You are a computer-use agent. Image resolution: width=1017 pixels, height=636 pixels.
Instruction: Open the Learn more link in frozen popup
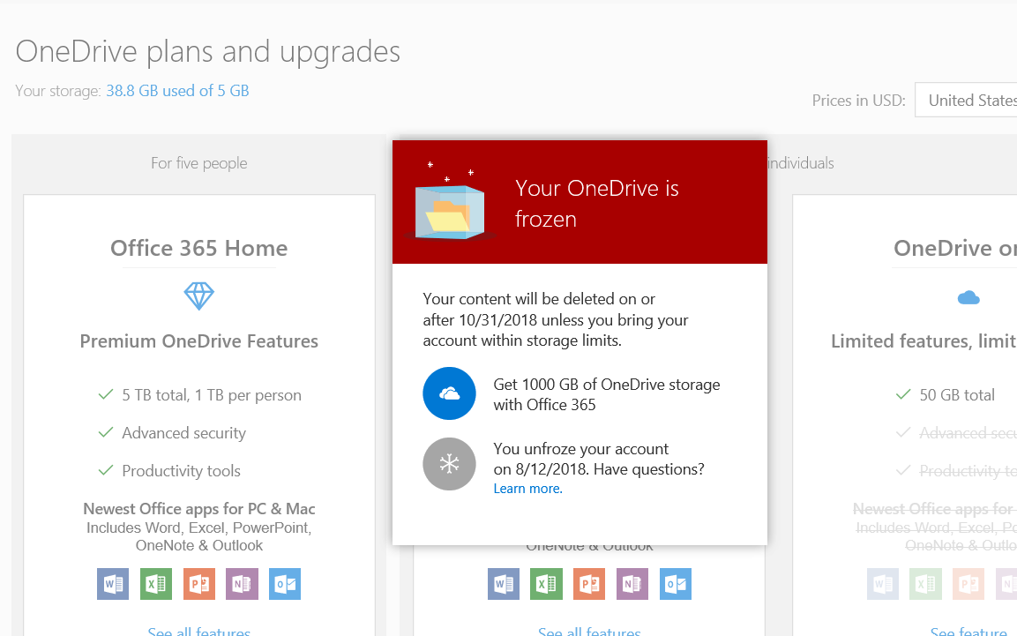528,489
